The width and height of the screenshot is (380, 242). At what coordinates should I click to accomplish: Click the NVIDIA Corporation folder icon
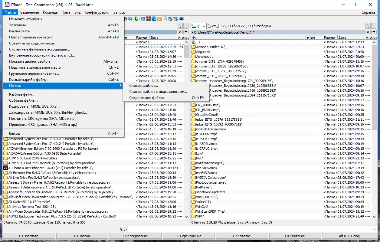(194, 178)
